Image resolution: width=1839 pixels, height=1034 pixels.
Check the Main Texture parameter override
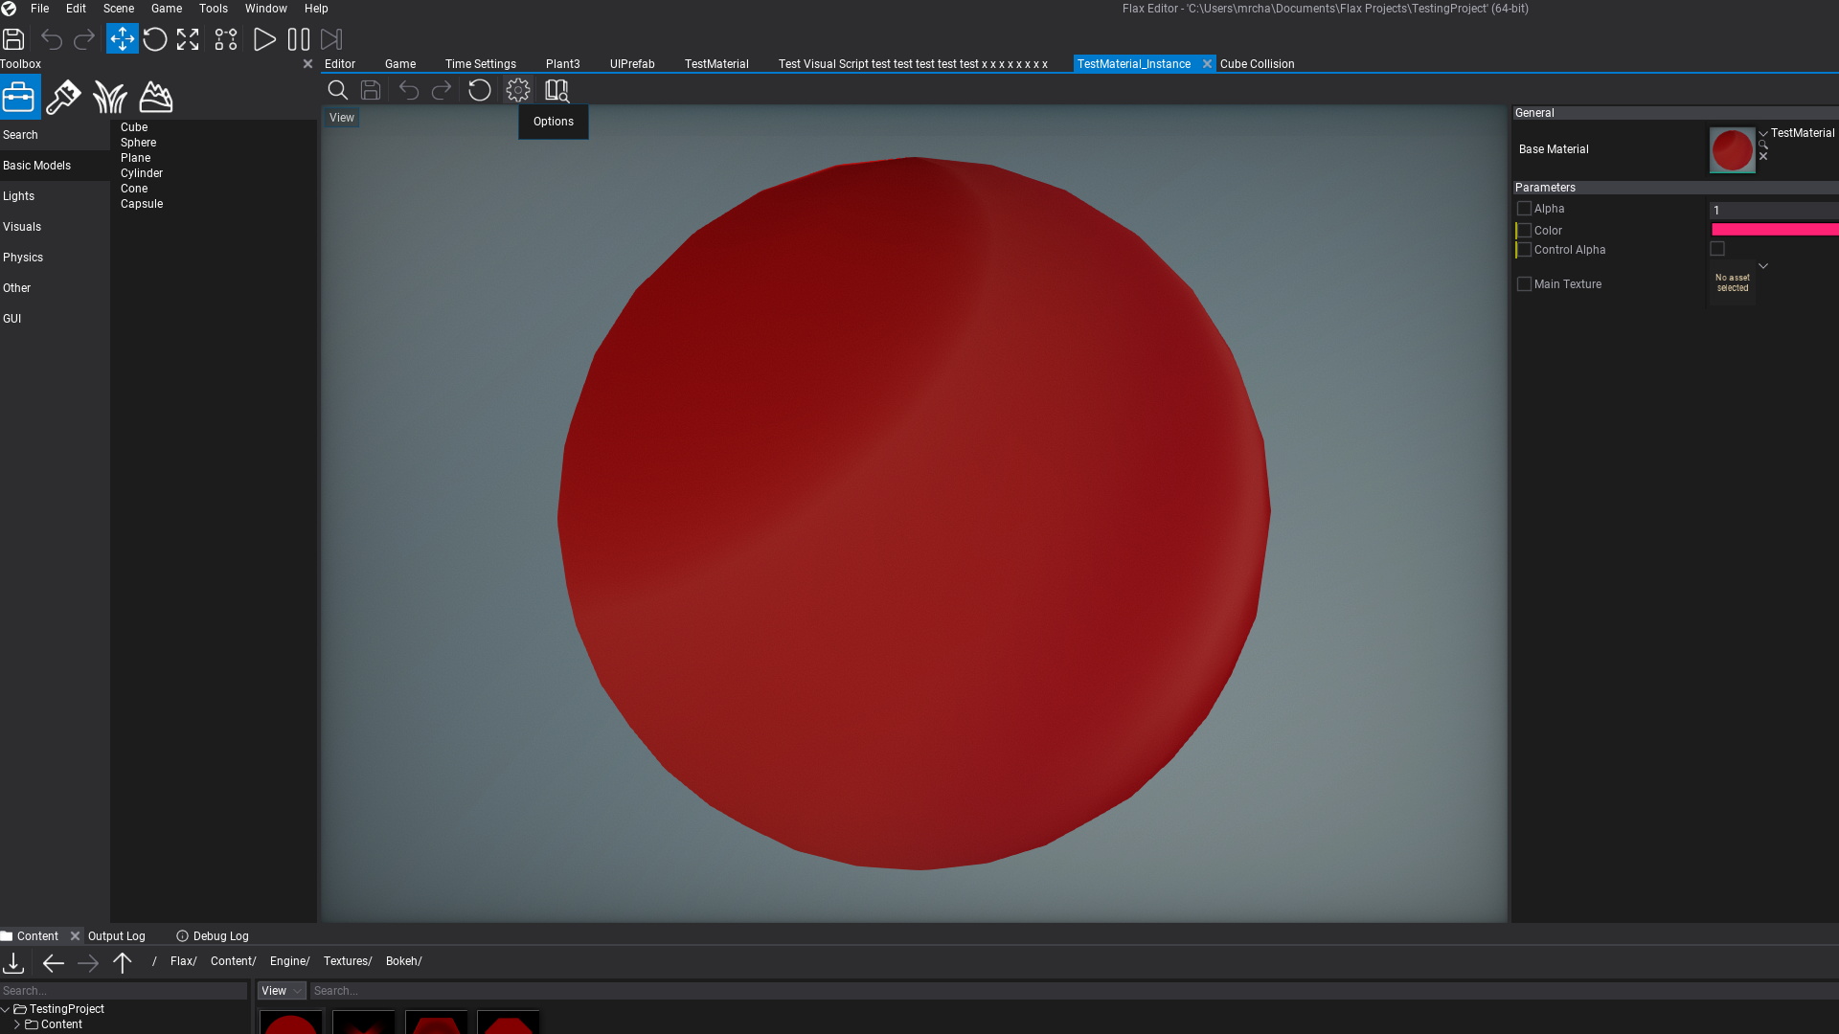coord(1525,283)
